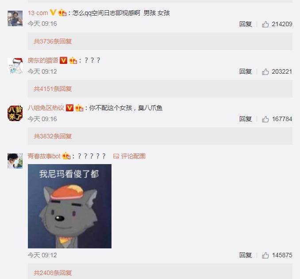Viewport: 300px width, 279px height.
Task: Open the wolf meme comment image
Action: pos(69,206)
